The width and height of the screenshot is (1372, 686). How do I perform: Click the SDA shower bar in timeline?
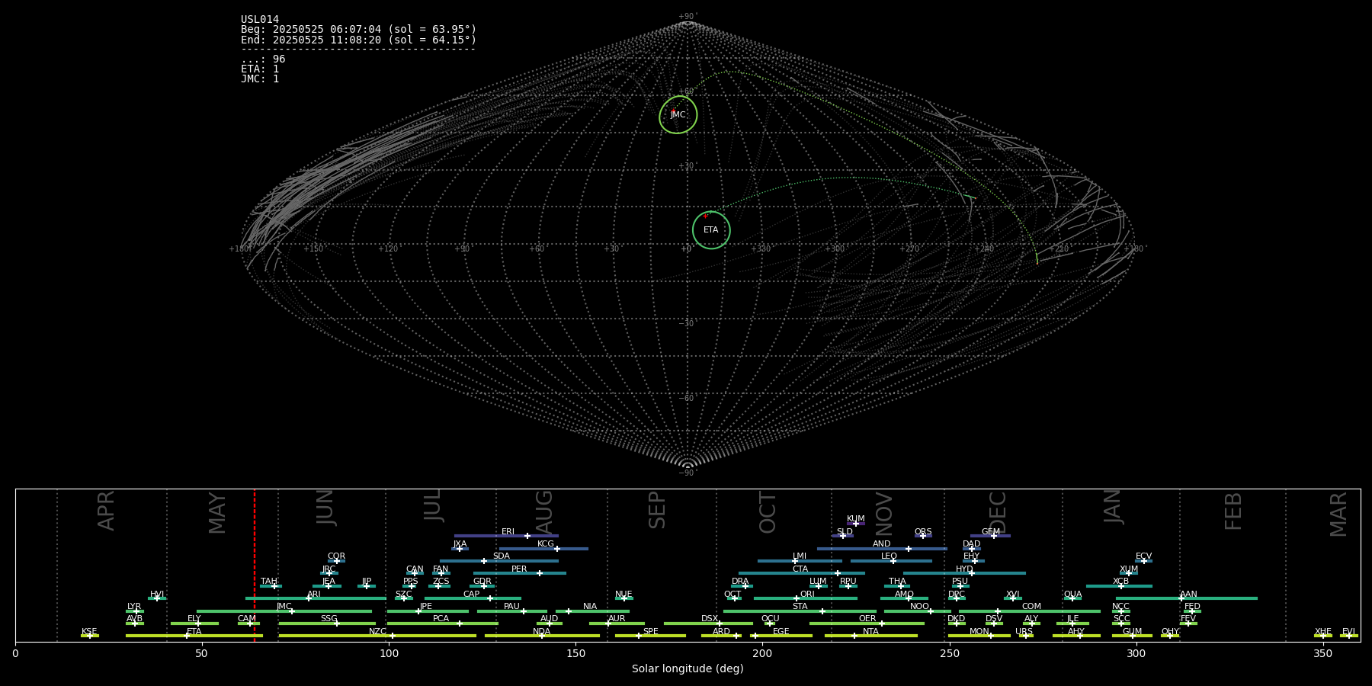498,561
